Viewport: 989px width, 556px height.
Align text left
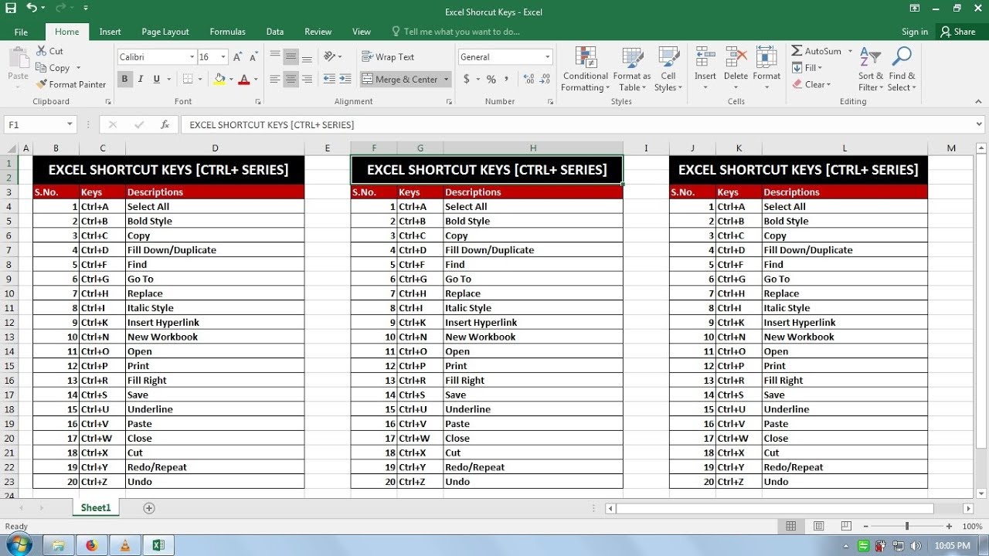[x=275, y=79]
